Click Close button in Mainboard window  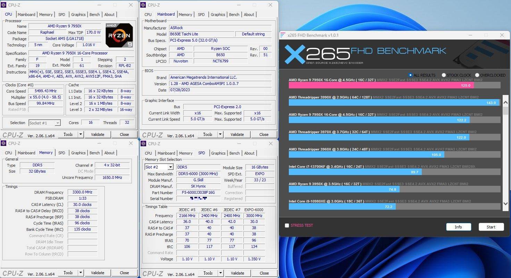click(264, 134)
